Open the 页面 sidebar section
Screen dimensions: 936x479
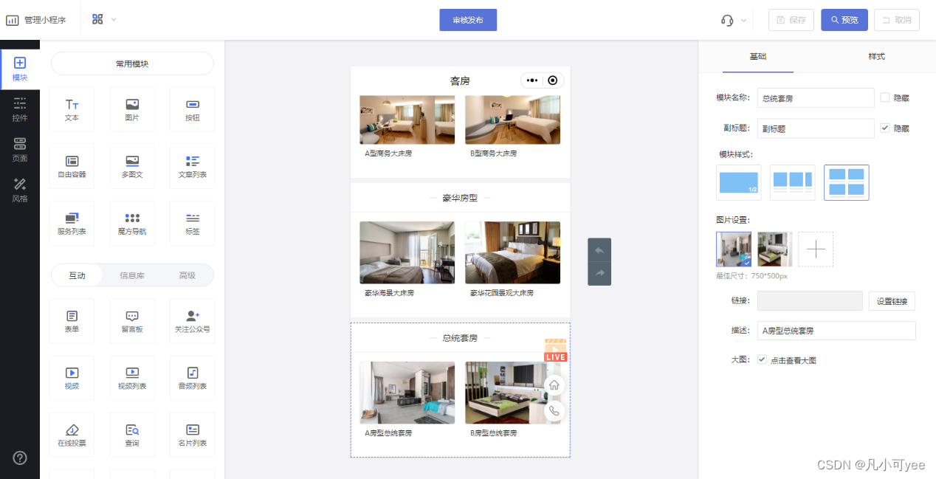click(20, 150)
